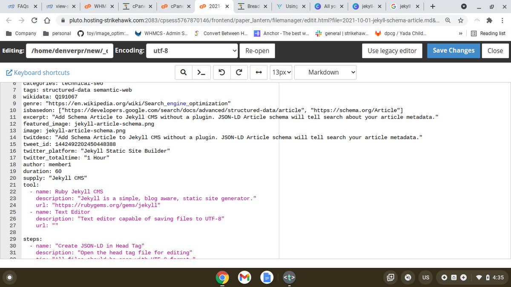
Task: Click the Save Changes button
Action: point(454,50)
